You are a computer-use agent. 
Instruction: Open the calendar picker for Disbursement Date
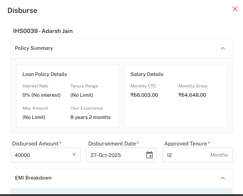(150, 155)
